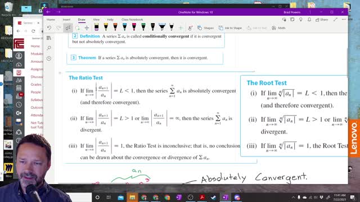Image resolution: width=360 pixels, height=202 pixels.
Task: Open recent notes in the OneNote sidebar
Action: pyautogui.click(x=49, y=58)
